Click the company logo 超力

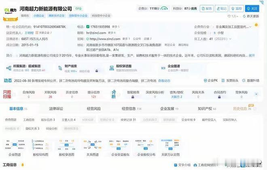click(11, 11)
